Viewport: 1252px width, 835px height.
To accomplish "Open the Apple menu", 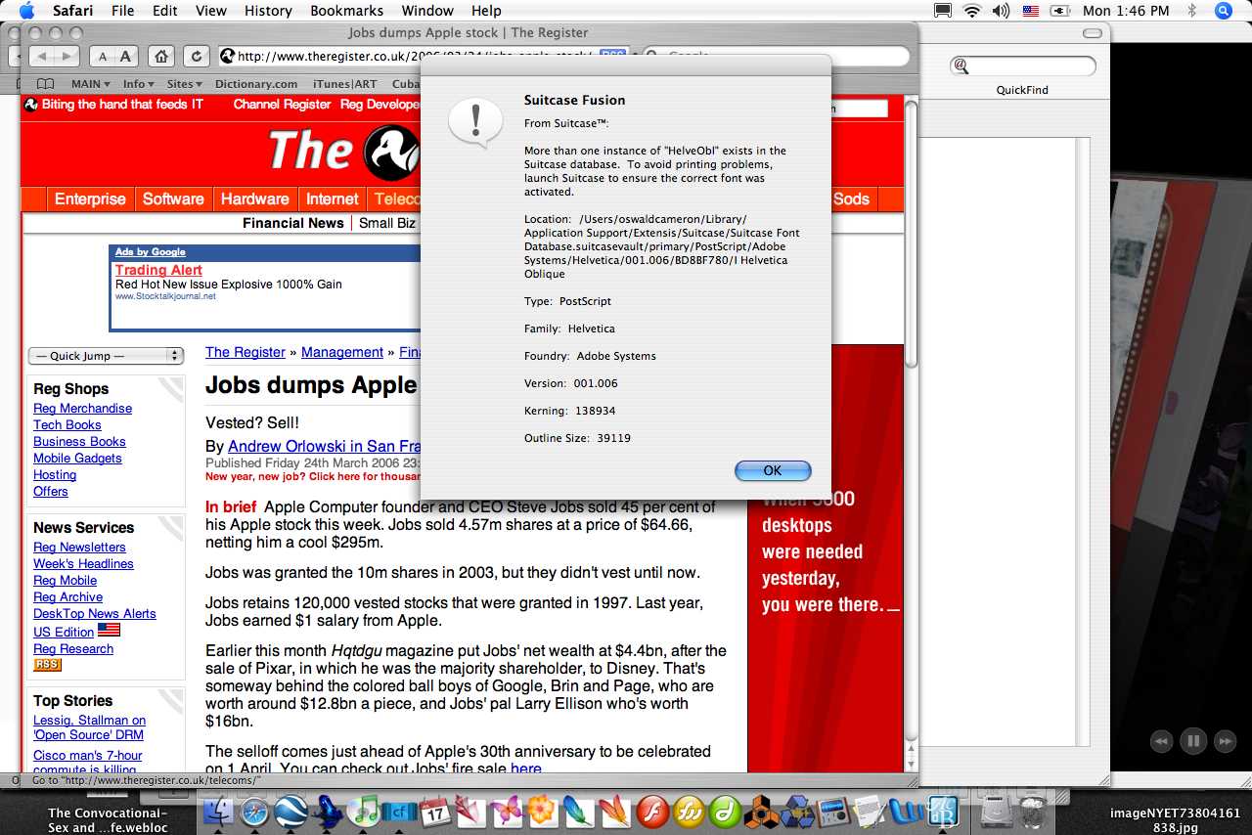I will (26, 11).
